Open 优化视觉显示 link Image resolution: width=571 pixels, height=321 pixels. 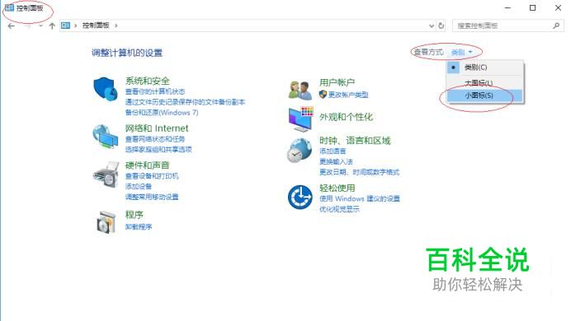click(339, 209)
